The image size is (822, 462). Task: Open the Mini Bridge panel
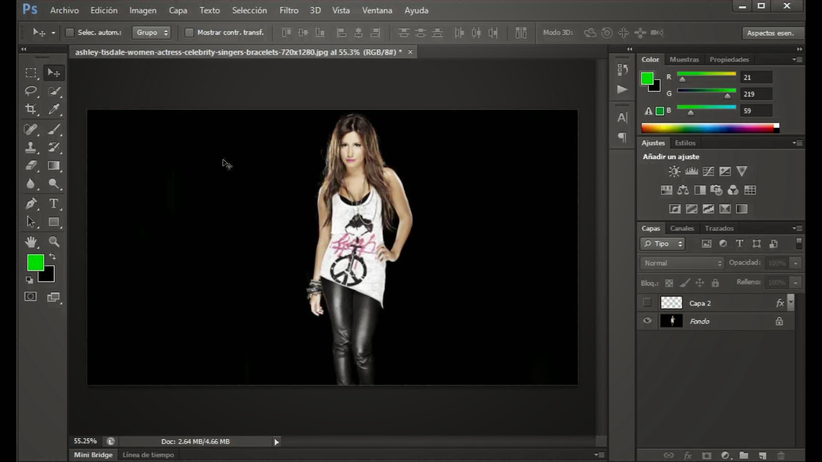(x=93, y=455)
